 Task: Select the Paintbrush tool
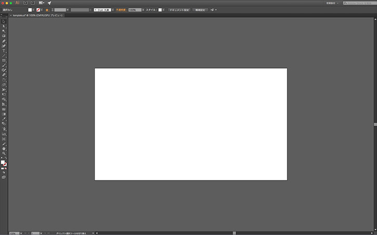point(4,66)
